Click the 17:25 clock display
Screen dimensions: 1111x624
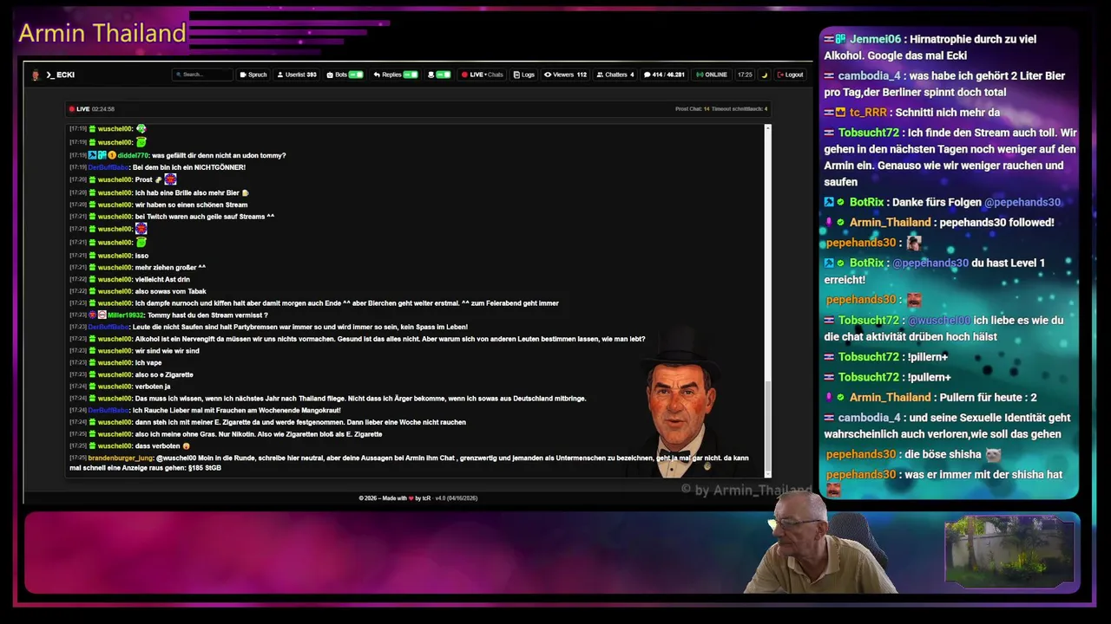point(745,75)
